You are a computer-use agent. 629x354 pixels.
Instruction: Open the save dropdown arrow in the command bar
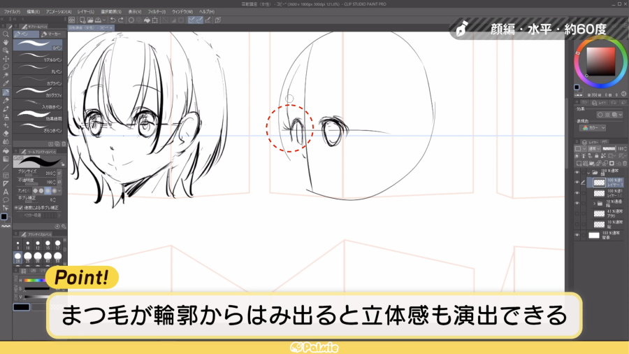[x=104, y=20]
